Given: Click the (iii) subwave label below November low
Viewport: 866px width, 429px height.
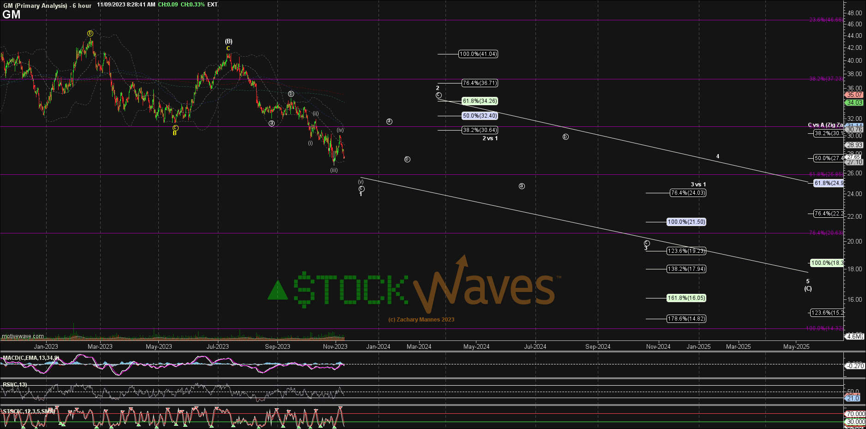Looking at the screenshot, I should [x=334, y=170].
